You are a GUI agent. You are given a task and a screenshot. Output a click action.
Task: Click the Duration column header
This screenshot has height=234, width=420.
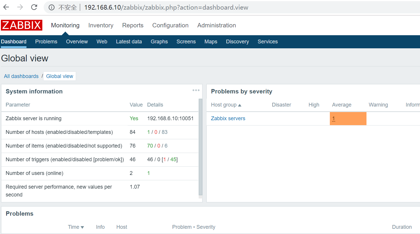click(x=402, y=227)
